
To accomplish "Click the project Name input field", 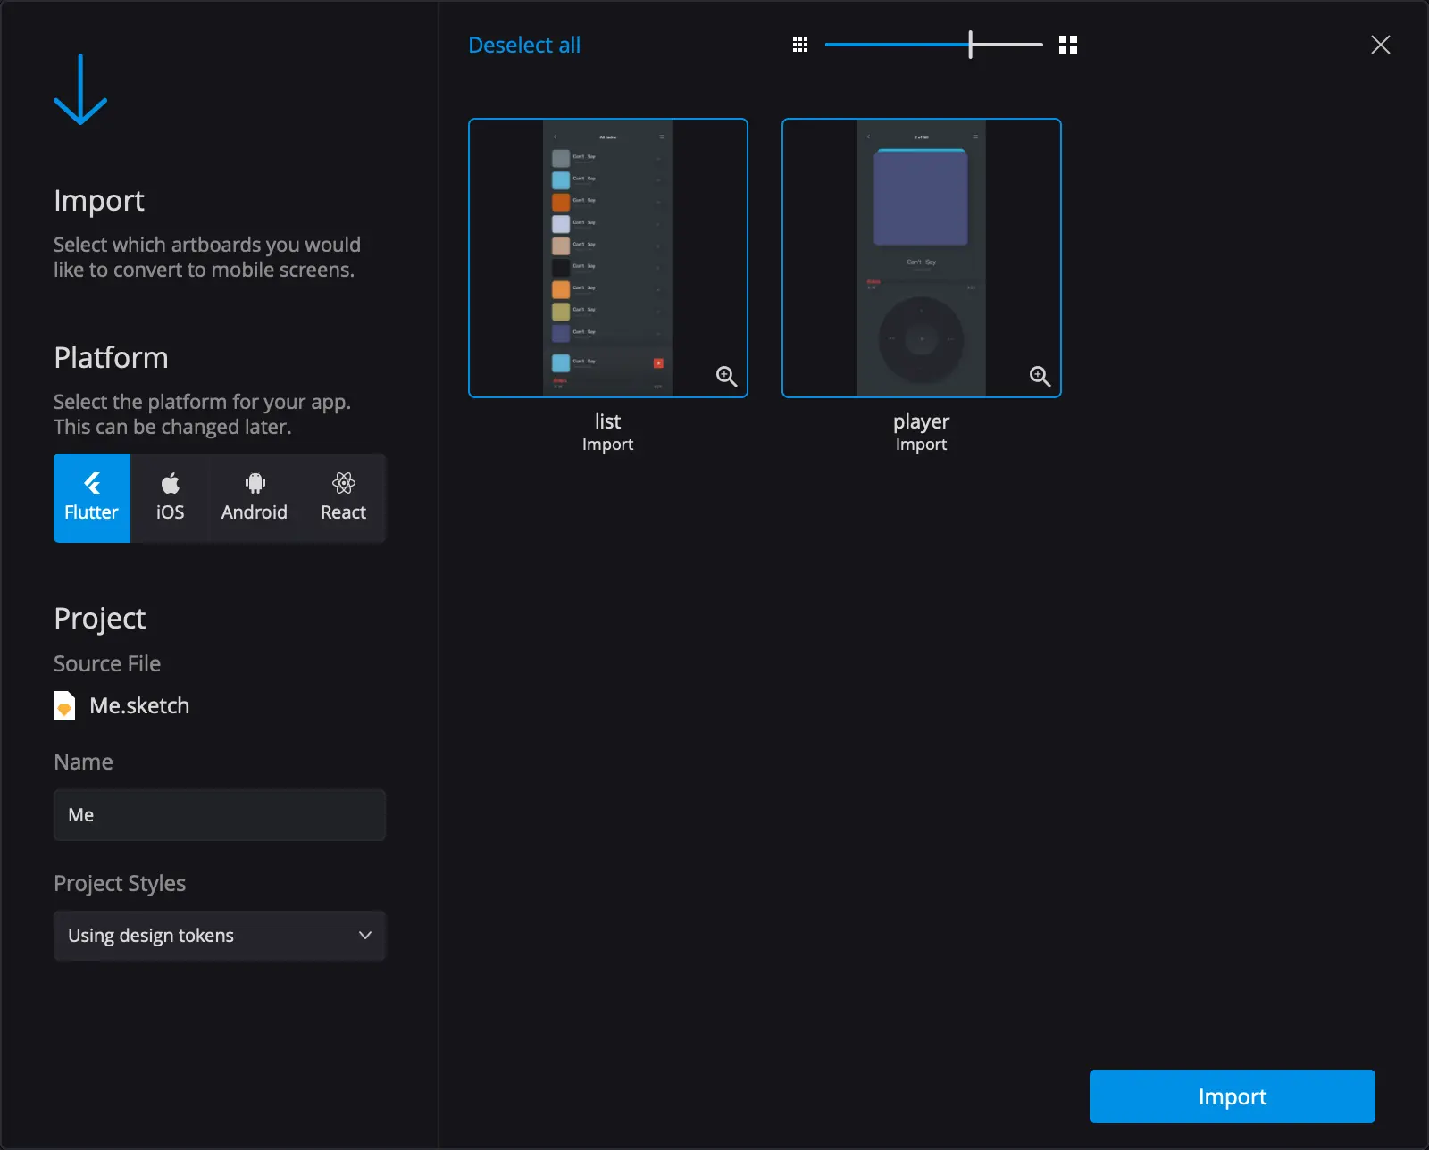I will point(220,814).
